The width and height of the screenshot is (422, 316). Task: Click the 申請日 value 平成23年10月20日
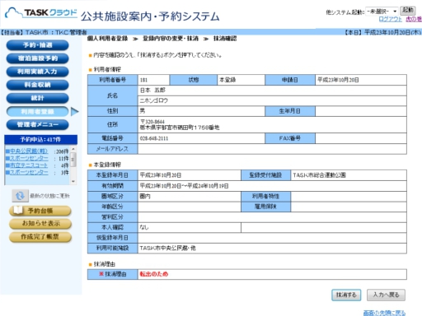click(338, 80)
